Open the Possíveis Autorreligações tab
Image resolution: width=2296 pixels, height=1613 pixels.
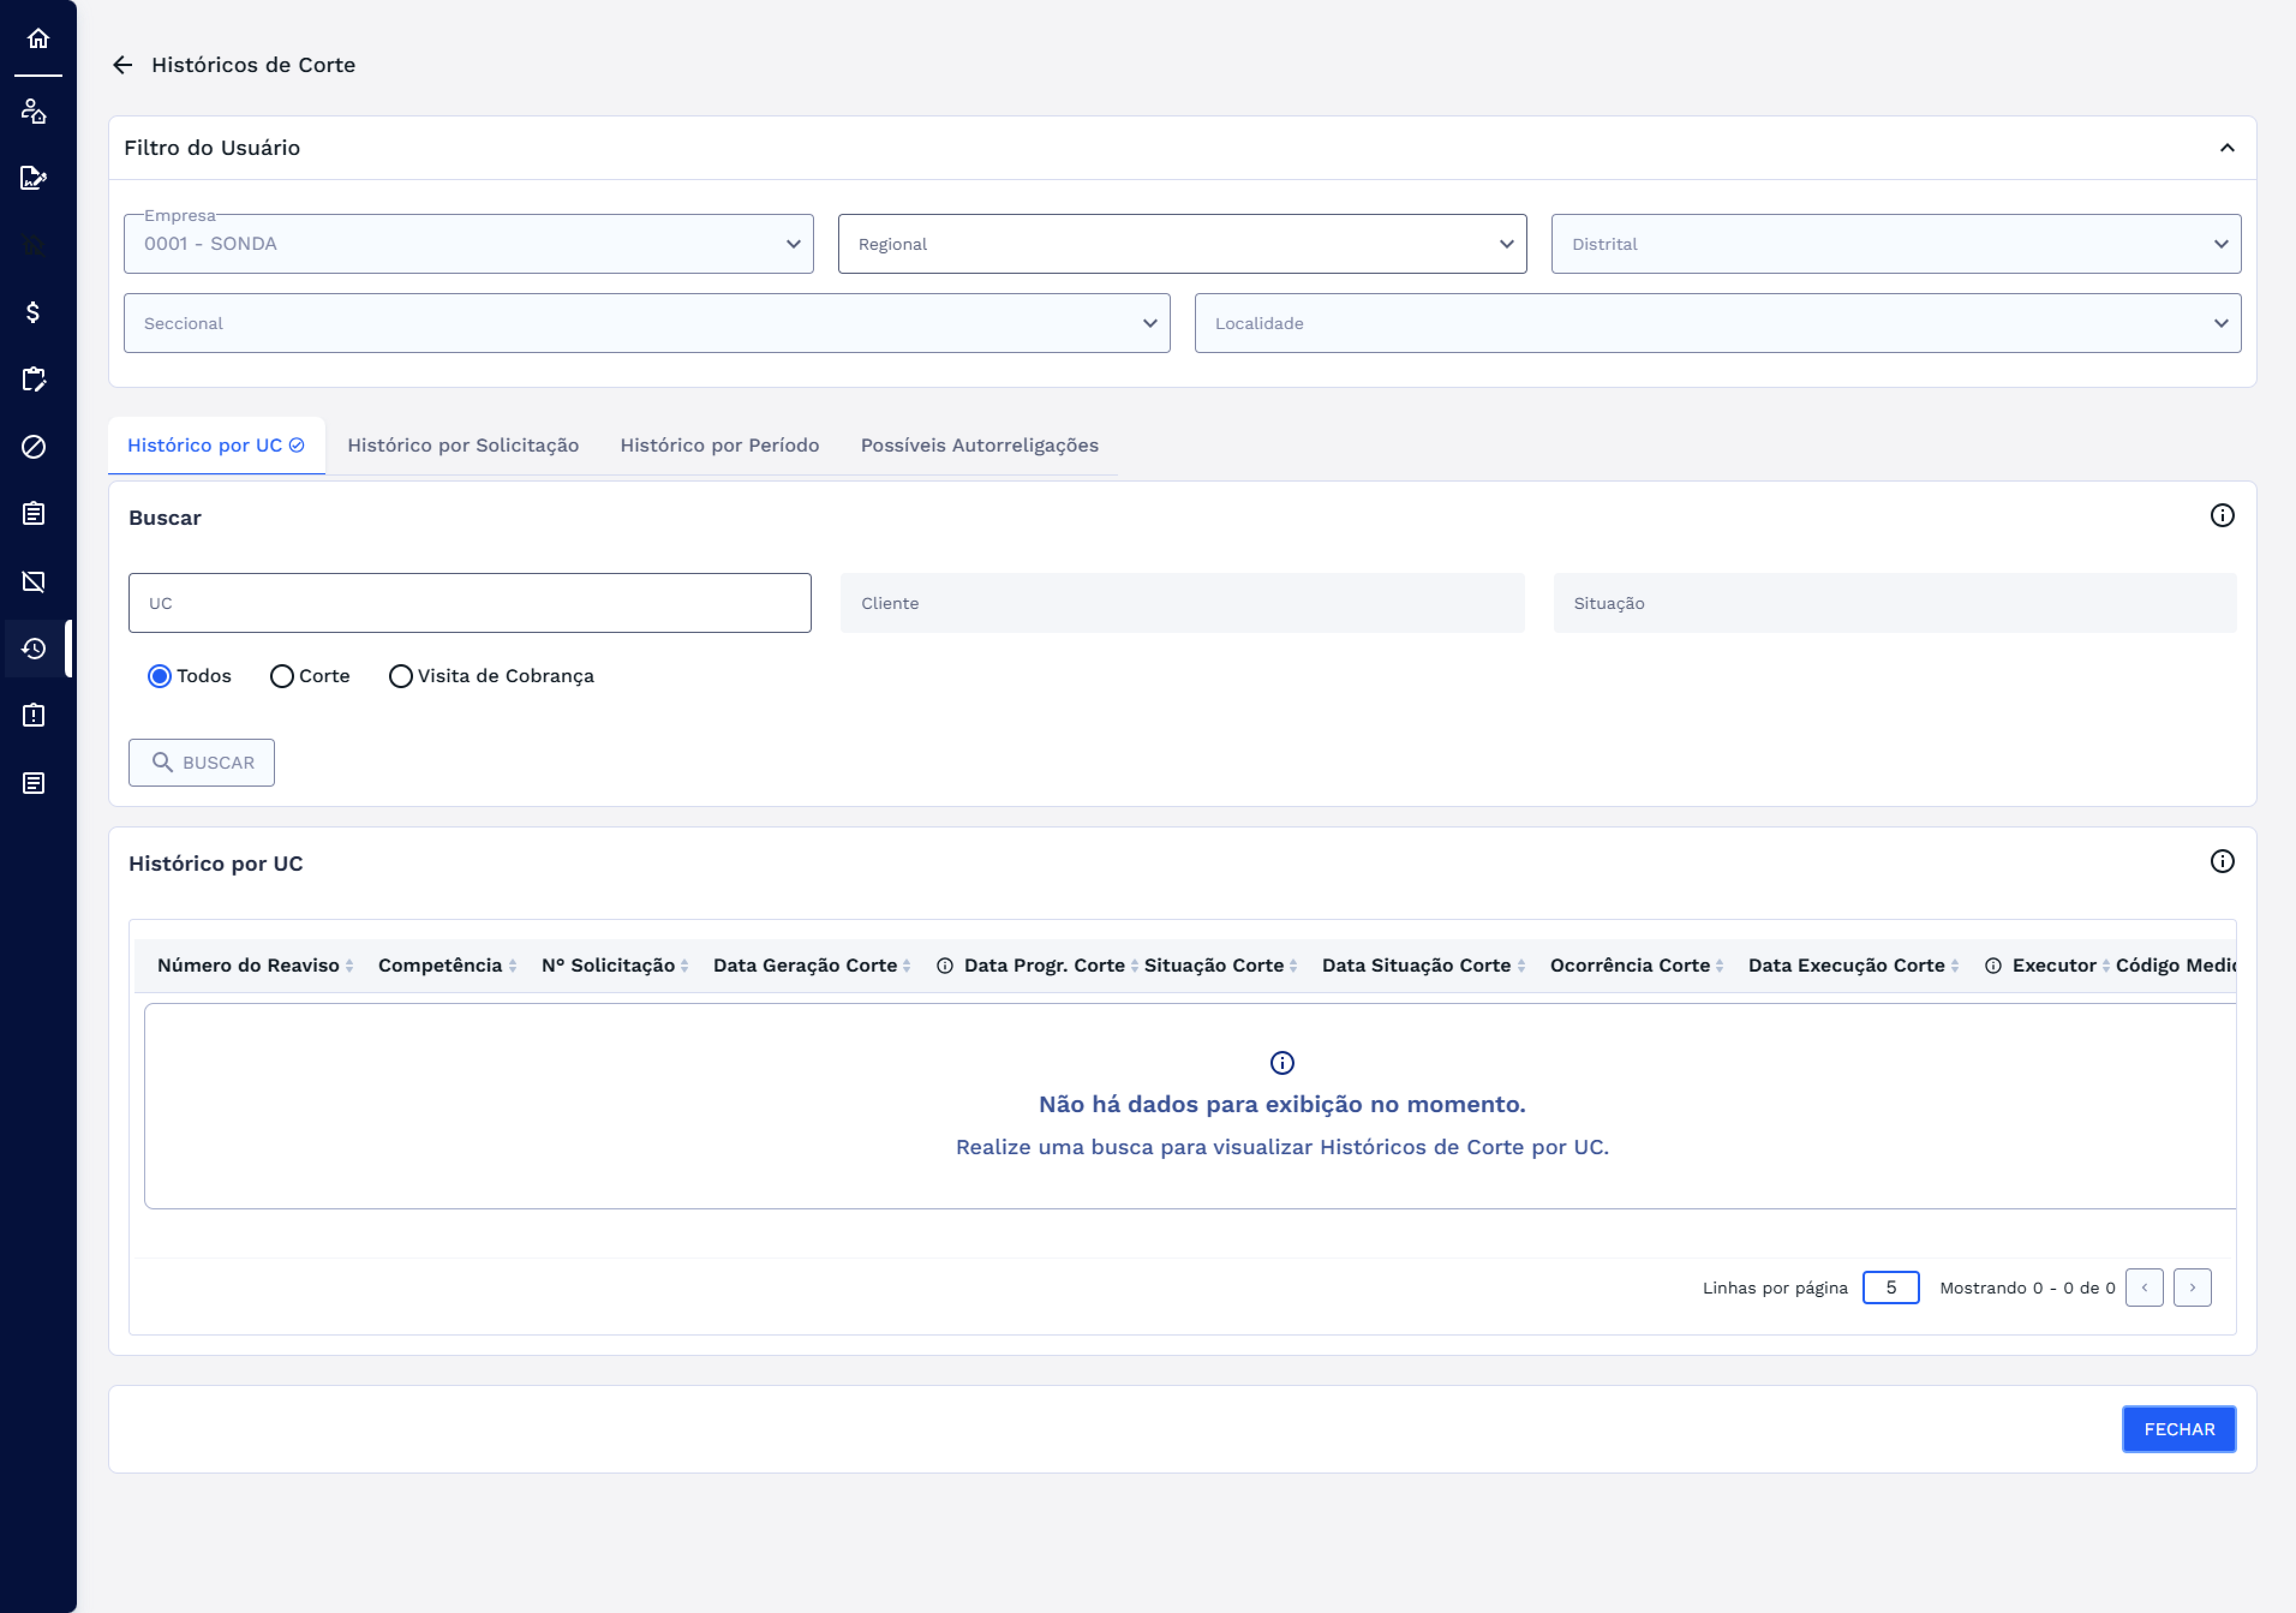(978, 446)
